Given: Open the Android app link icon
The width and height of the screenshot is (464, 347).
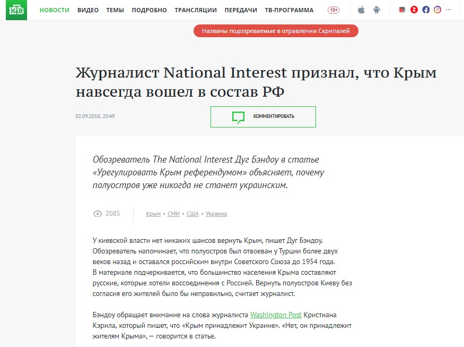Looking at the screenshot, I should (x=377, y=10).
